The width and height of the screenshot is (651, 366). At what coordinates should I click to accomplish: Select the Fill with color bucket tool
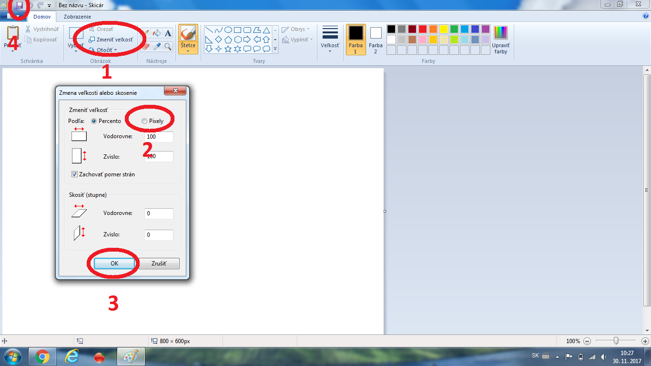pyautogui.click(x=157, y=33)
